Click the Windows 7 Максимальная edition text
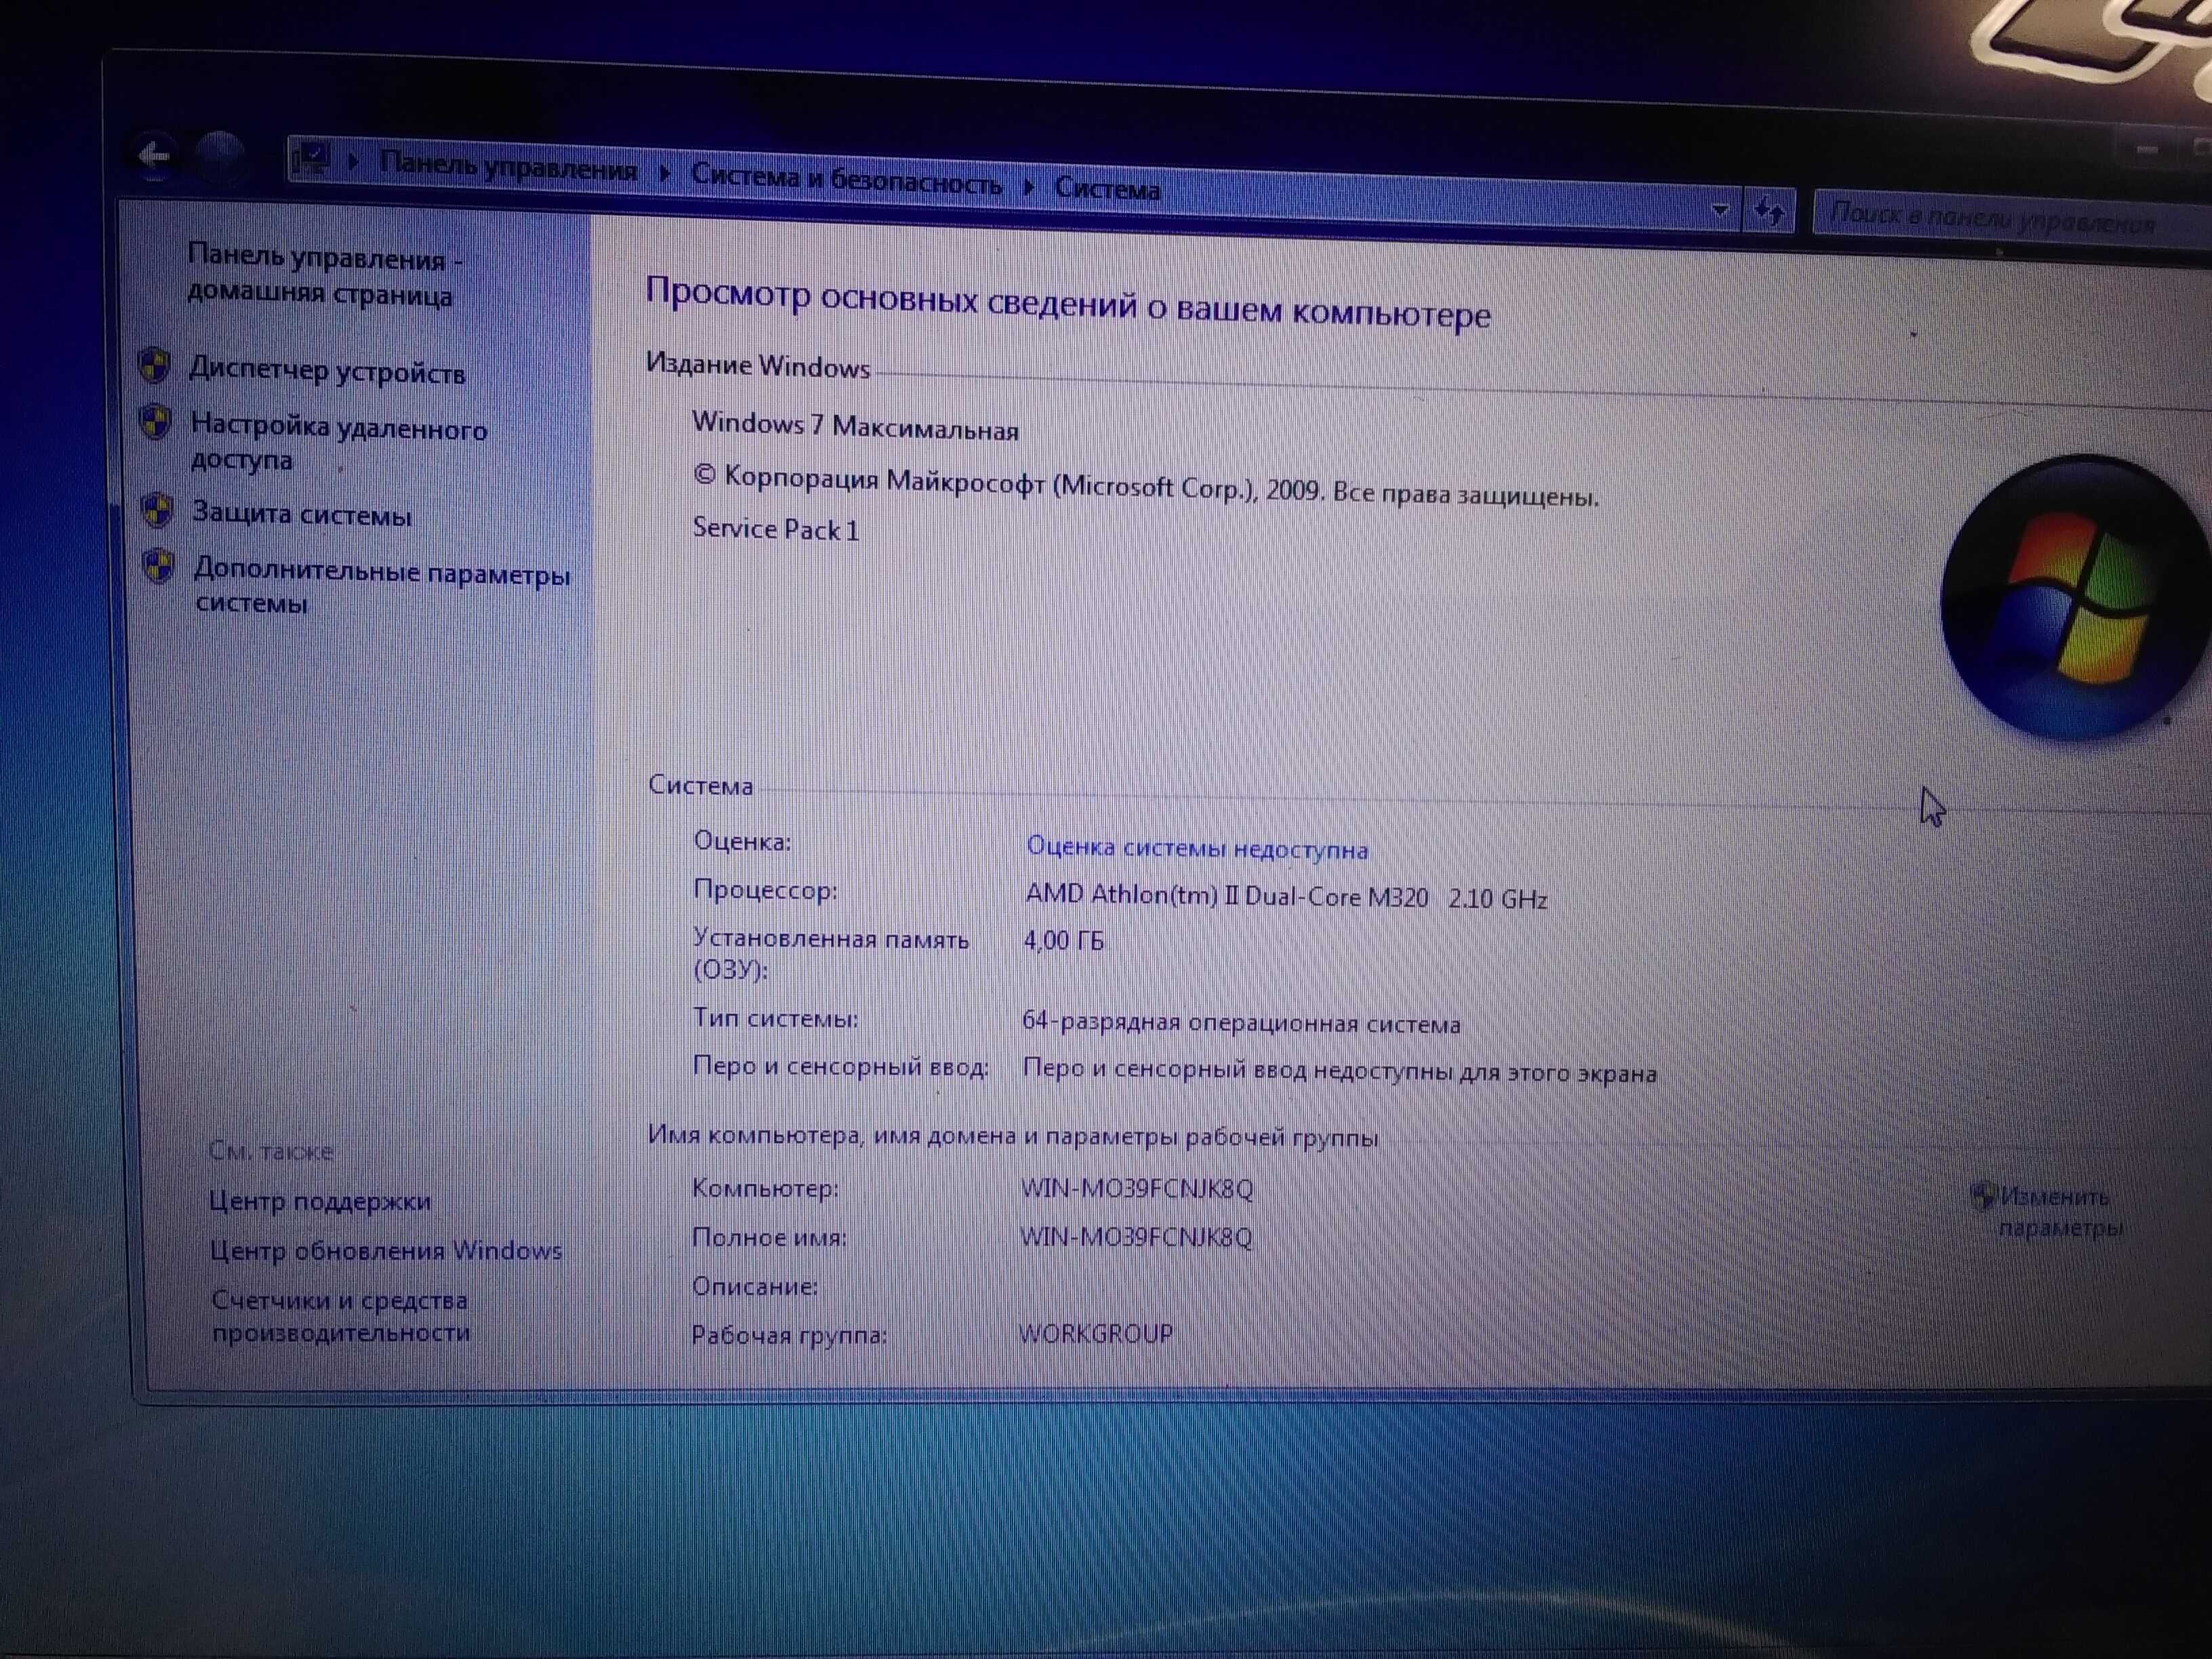 (x=855, y=427)
